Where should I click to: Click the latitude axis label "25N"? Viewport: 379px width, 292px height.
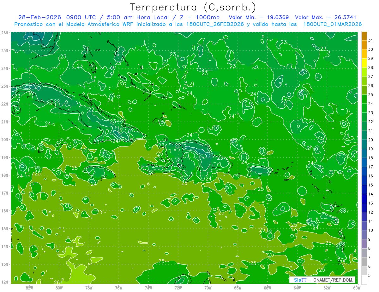click(5, 50)
